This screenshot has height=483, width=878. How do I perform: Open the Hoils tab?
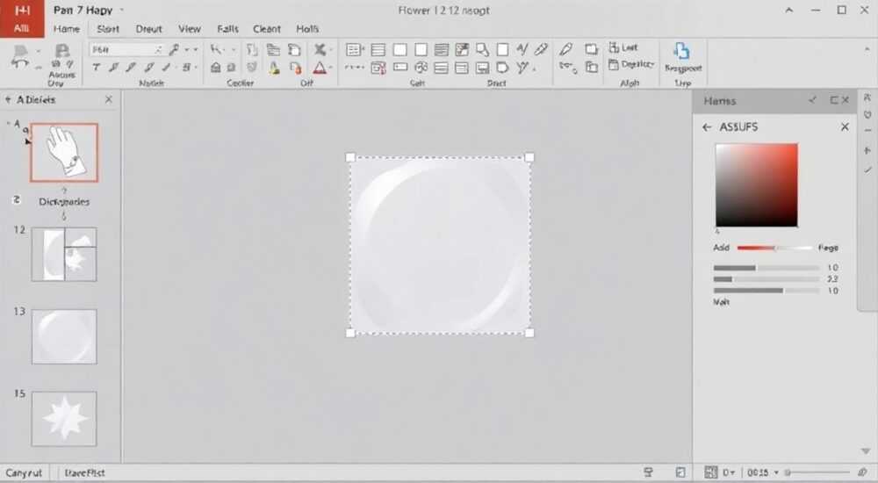[307, 29]
